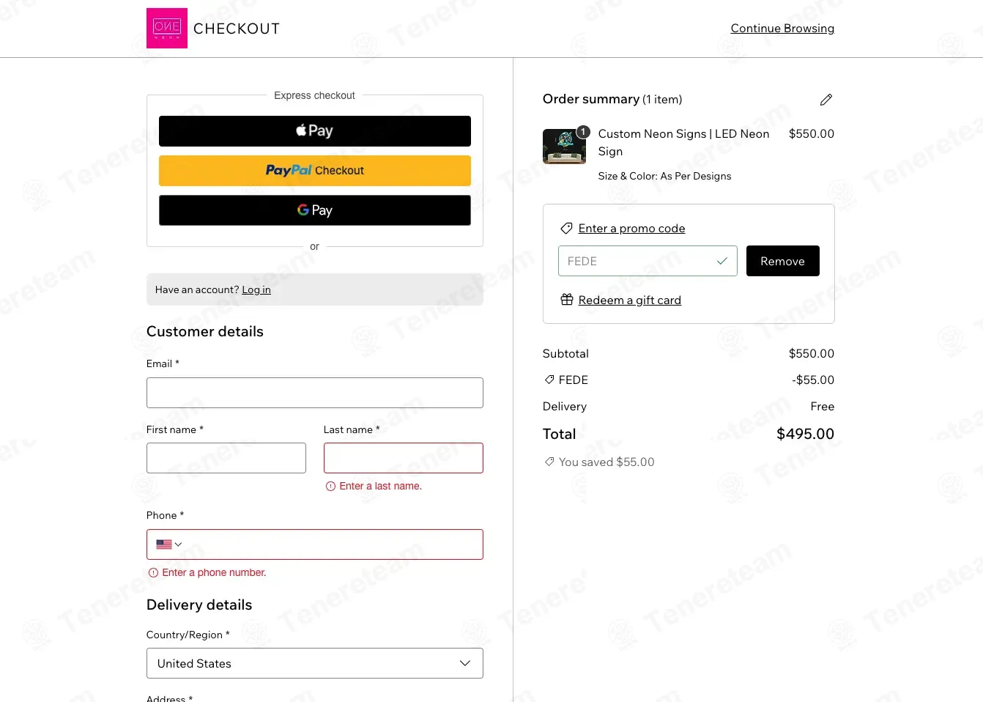Expand the Country/Region dropdown
This screenshot has width=983, height=702.
pos(315,663)
